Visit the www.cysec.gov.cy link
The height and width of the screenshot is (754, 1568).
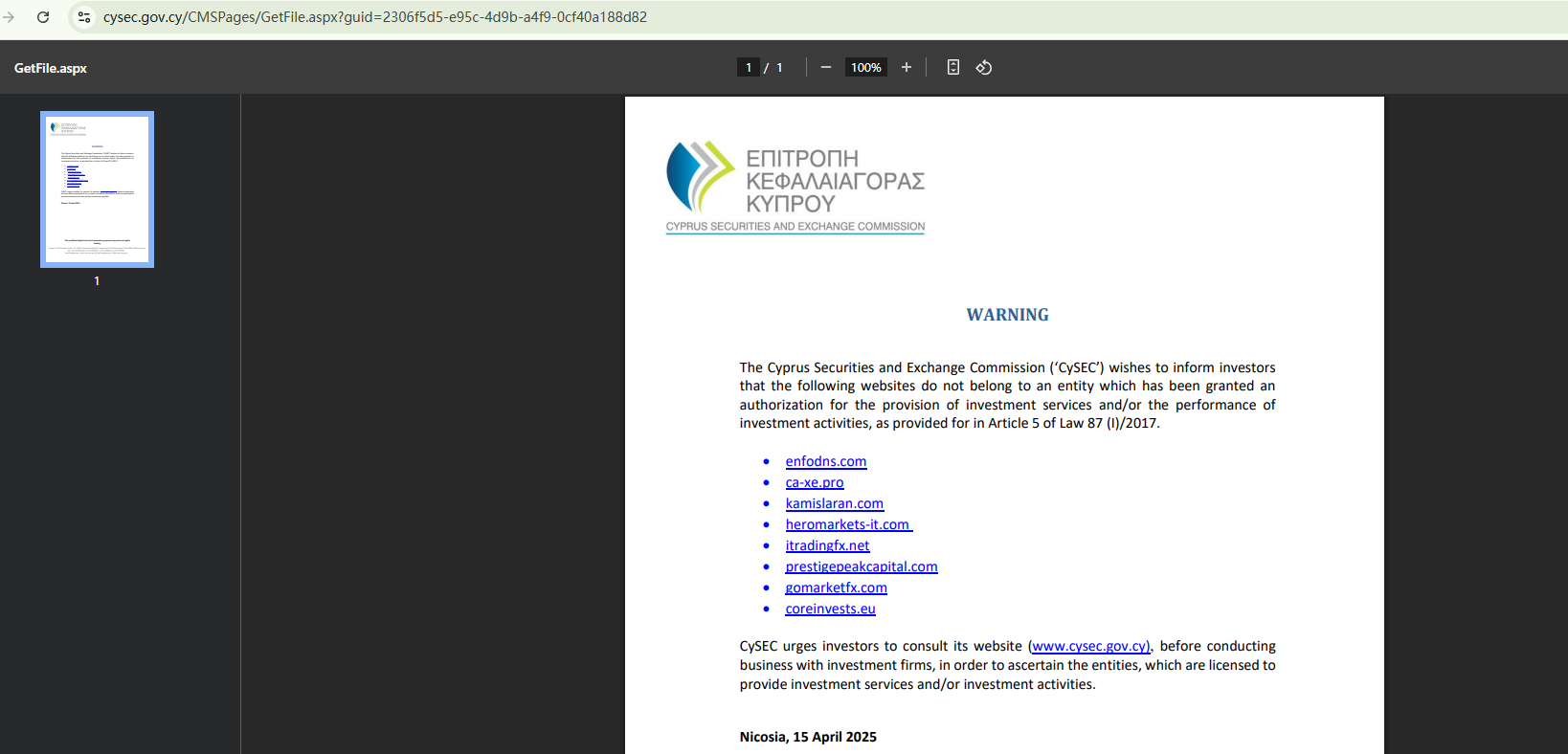coord(1091,646)
